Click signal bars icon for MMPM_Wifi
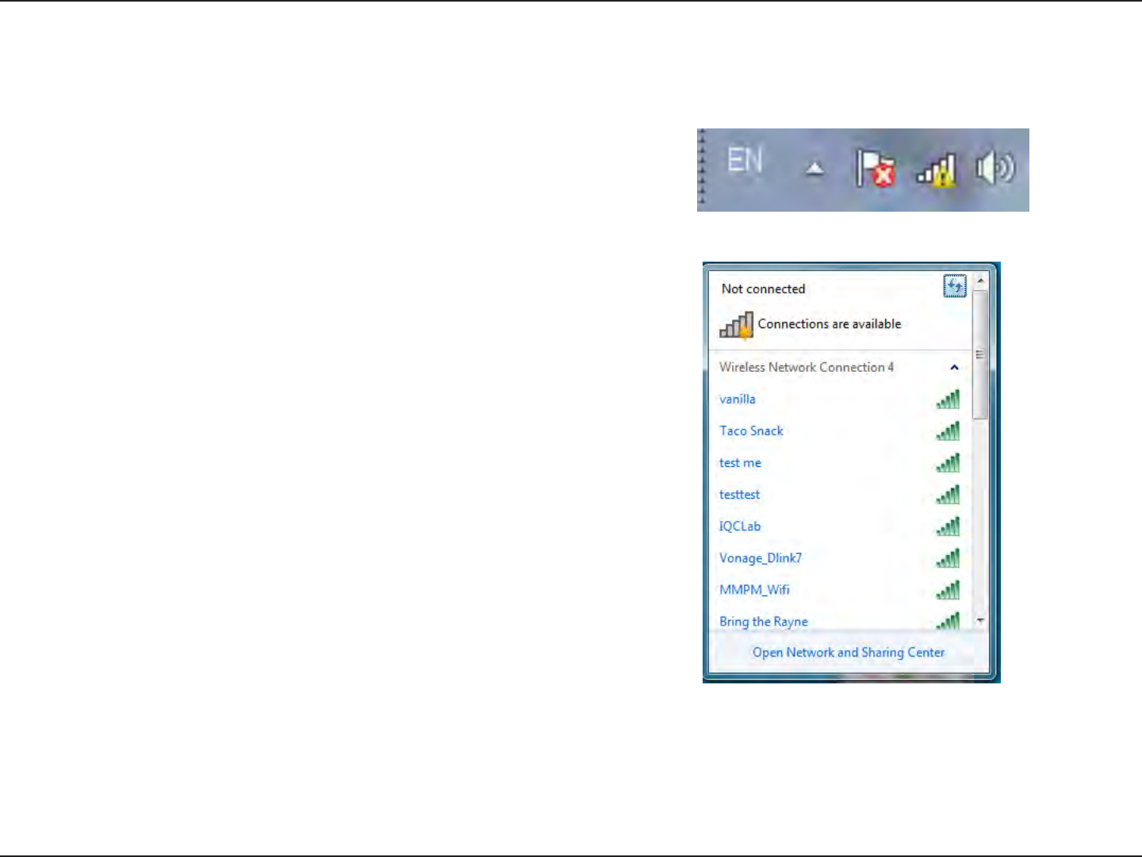 [948, 589]
